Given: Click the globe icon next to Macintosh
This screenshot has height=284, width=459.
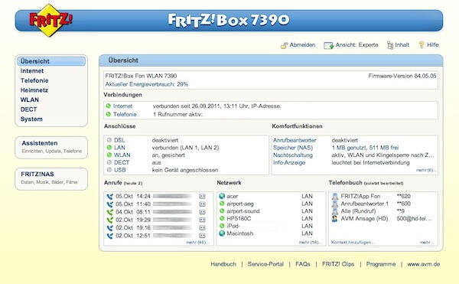Looking at the screenshot, I should point(222,233).
